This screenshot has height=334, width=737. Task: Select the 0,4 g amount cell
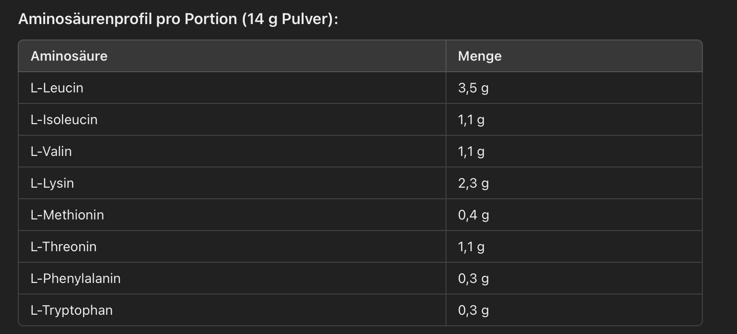click(x=473, y=215)
